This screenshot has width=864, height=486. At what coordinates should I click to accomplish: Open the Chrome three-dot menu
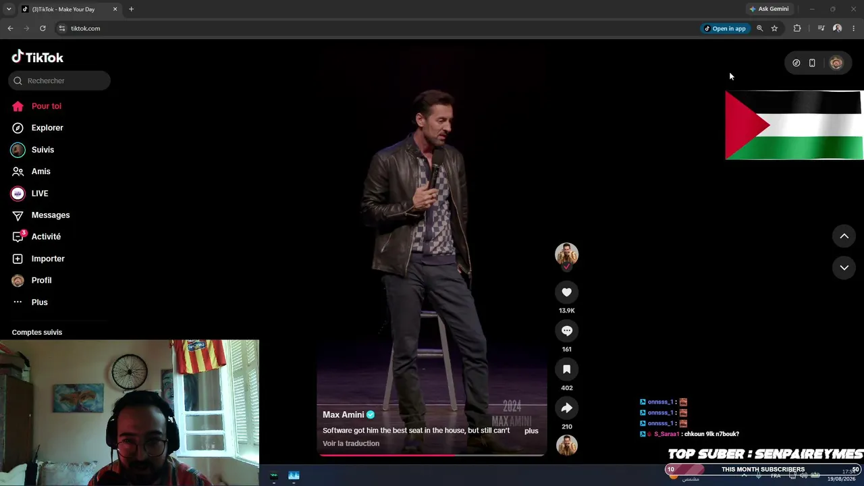click(x=854, y=28)
